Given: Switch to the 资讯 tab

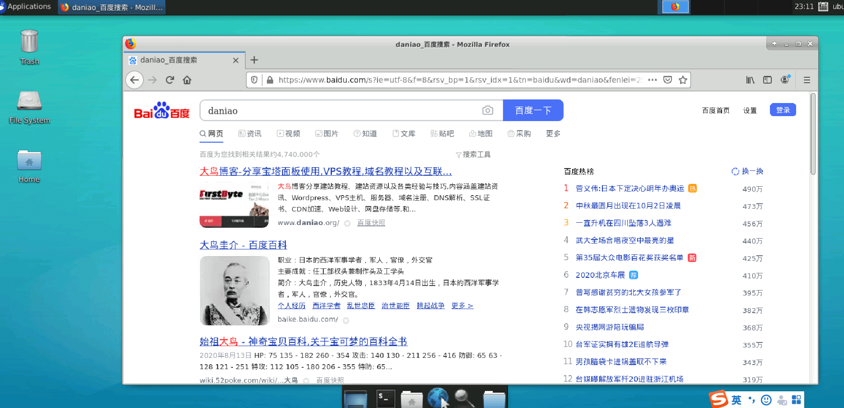Looking at the screenshot, I should click(250, 134).
